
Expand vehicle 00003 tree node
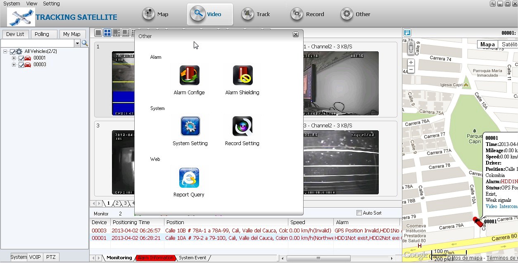pyautogui.click(x=14, y=65)
